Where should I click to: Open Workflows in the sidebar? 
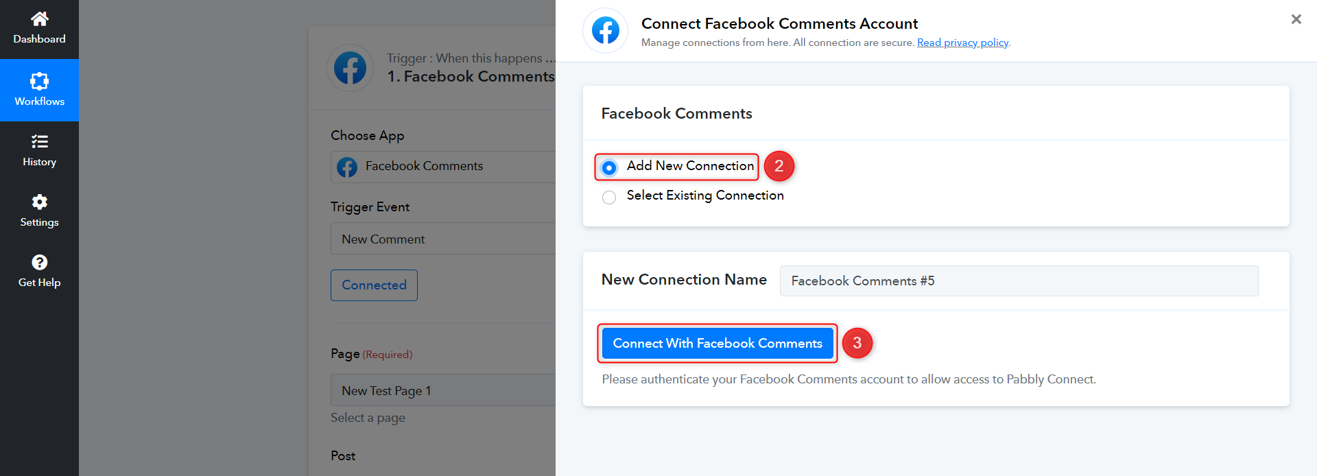39,90
